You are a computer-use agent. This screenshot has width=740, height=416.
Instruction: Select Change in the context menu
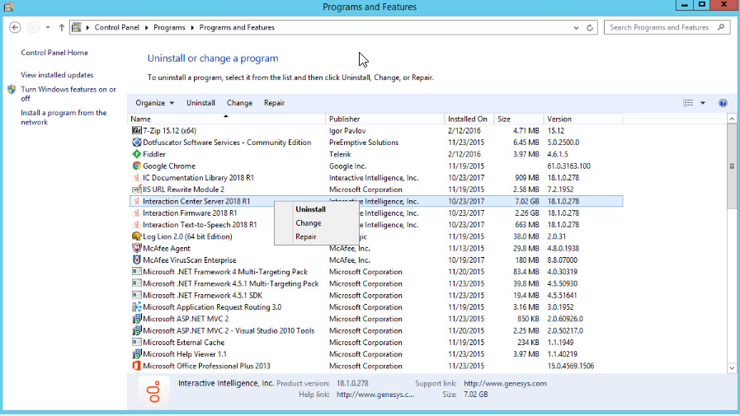point(308,223)
